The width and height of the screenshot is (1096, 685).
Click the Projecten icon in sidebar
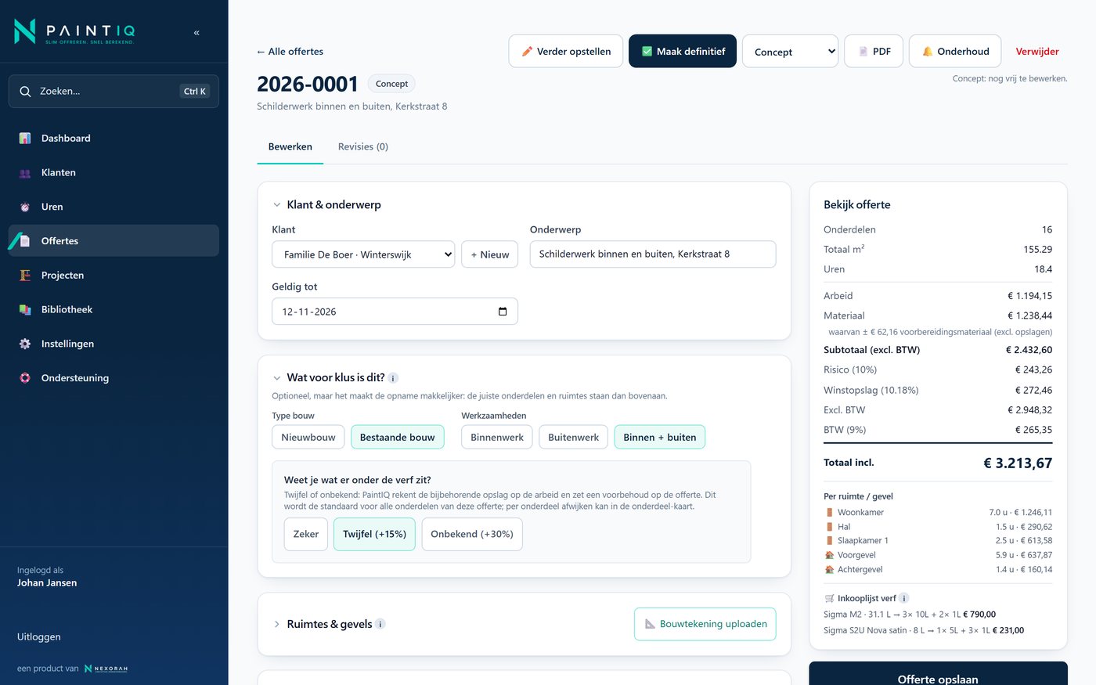click(x=25, y=276)
